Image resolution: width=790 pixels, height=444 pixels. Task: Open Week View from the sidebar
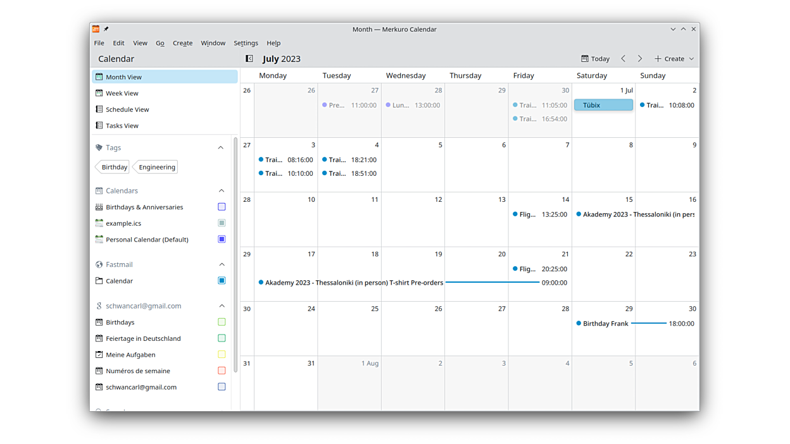[x=122, y=93]
